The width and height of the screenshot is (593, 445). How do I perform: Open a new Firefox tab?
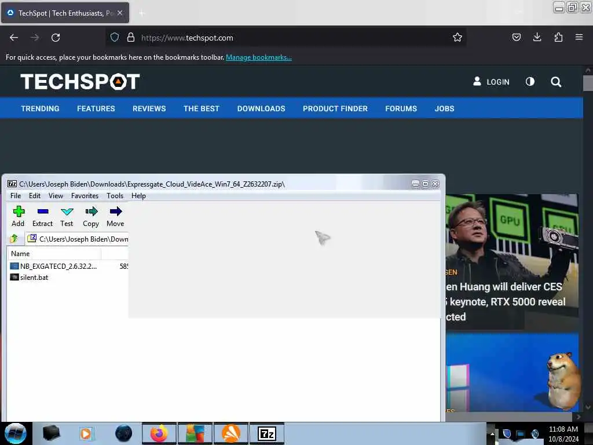click(142, 13)
